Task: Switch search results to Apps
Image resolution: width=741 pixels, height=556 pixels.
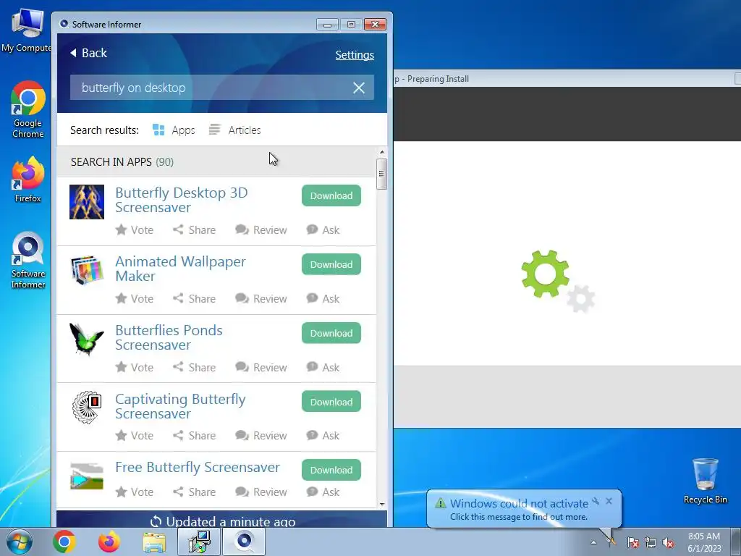Action: click(x=174, y=130)
